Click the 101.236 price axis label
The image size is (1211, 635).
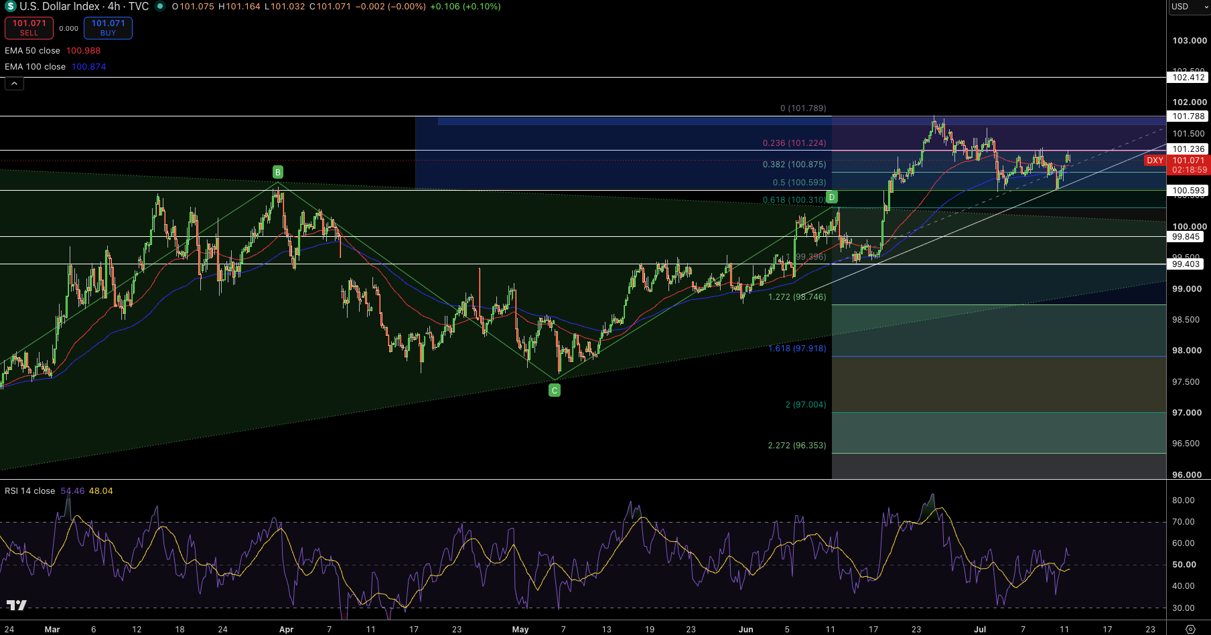(x=1189, y=149)
